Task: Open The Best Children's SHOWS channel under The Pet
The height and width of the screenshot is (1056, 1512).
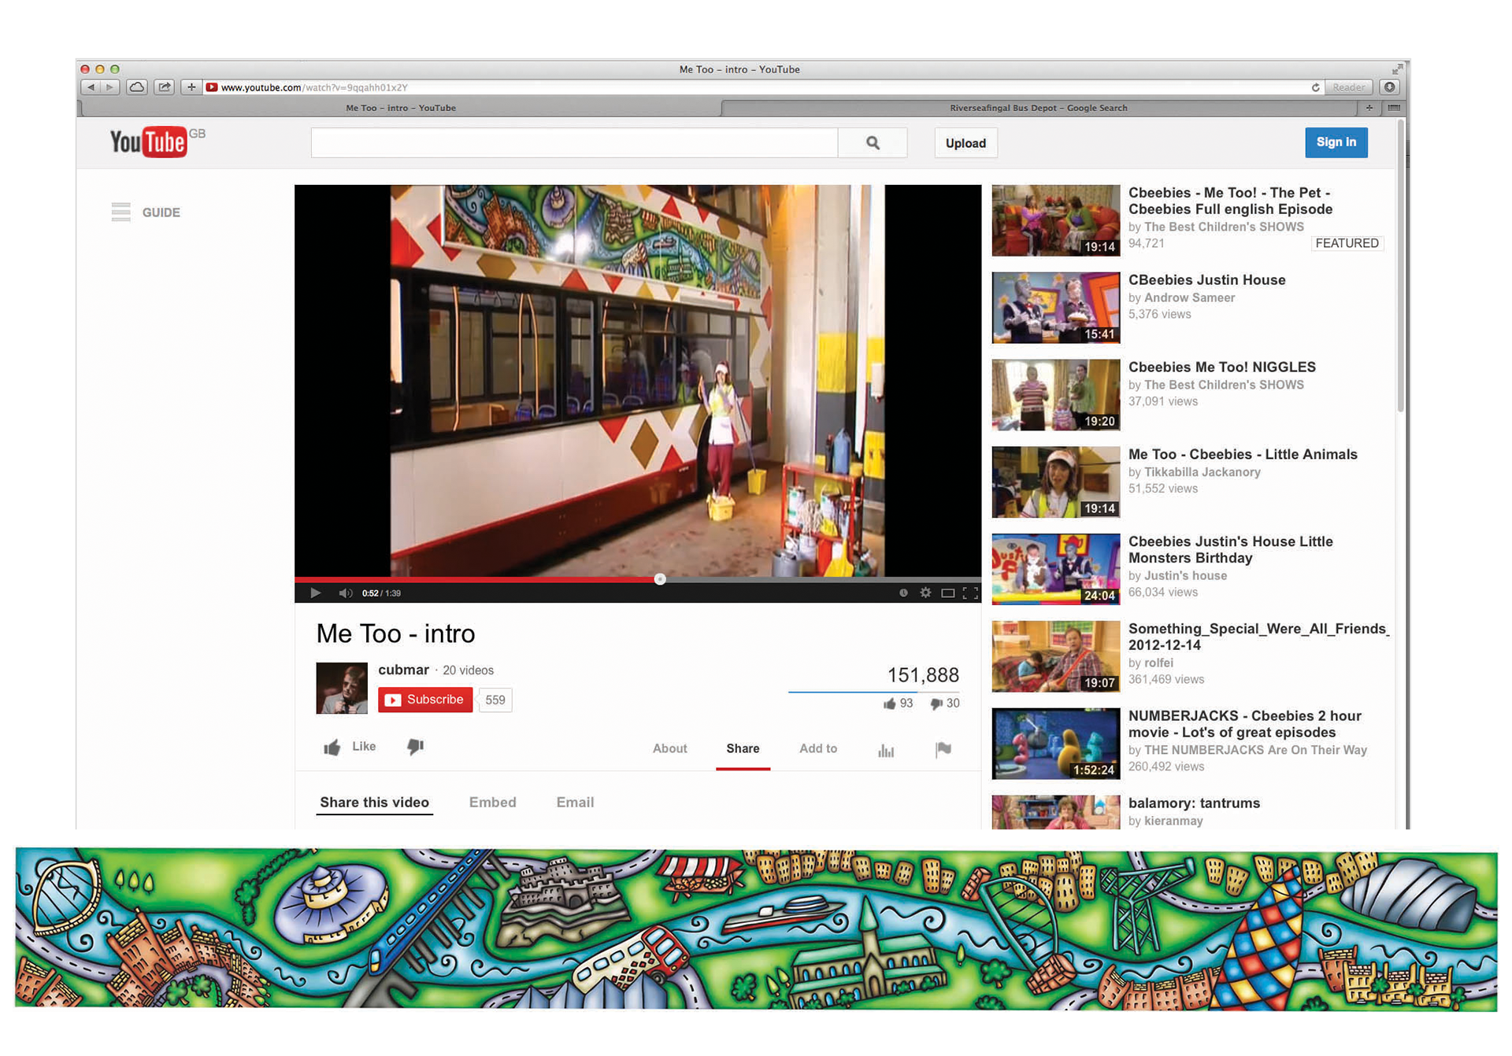Action: 1224,227
